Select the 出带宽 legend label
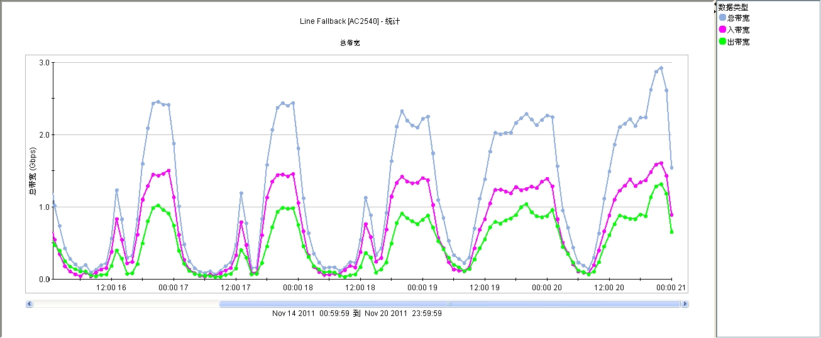821x338 pixels. point(738,41)
